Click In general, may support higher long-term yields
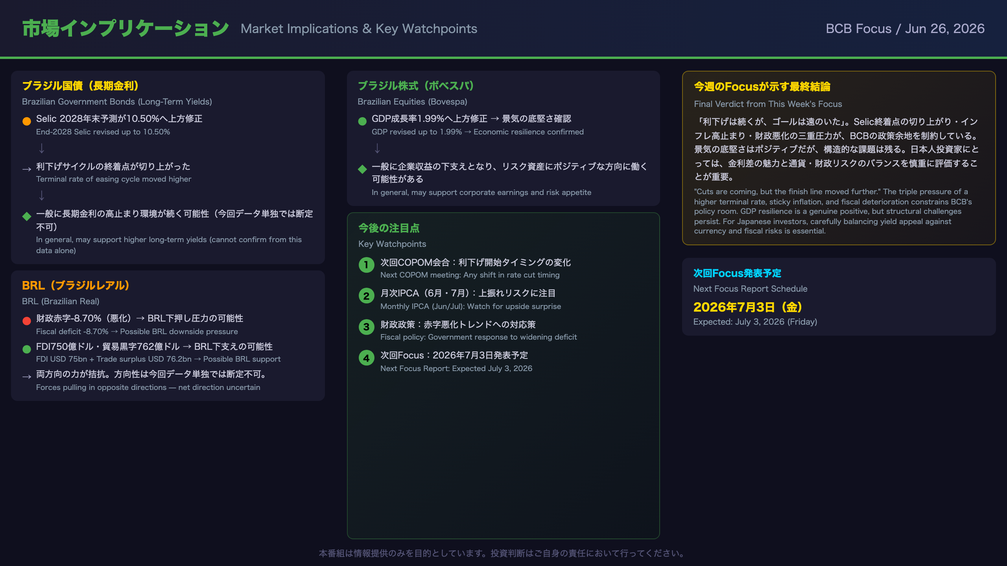1007x566 pixels. tap(169, 245)
